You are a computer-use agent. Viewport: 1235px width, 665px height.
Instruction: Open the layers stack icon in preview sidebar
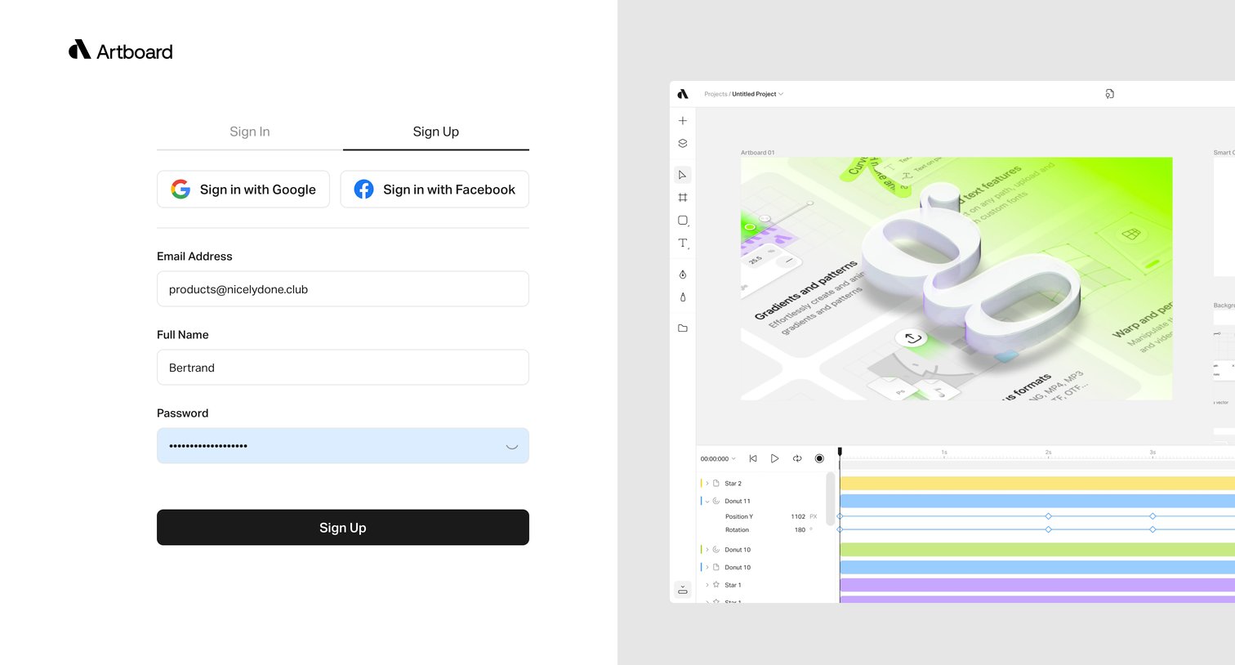(x=683, y=144)
